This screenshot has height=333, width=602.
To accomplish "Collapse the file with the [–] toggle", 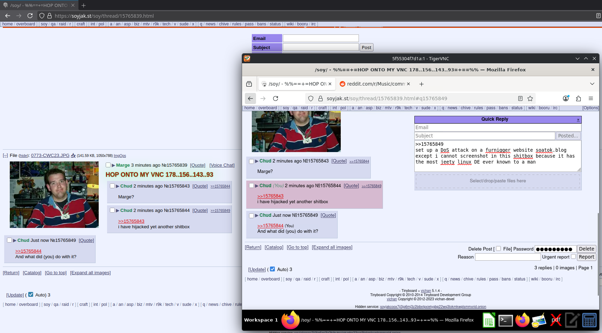I will [x=5, y=156].
